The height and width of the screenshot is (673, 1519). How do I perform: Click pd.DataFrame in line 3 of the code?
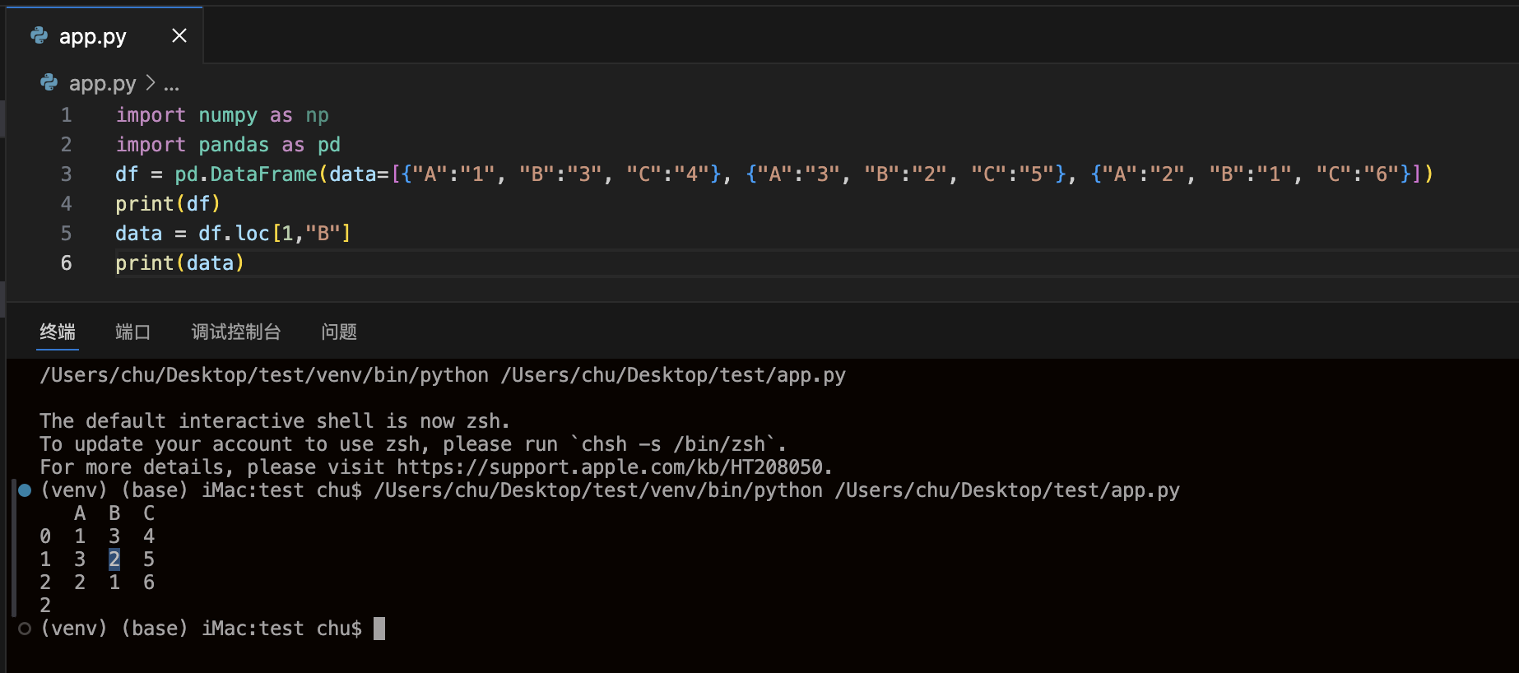(245, 174)
